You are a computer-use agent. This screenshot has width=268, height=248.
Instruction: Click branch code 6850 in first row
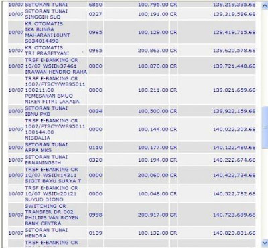pos(96,5)
